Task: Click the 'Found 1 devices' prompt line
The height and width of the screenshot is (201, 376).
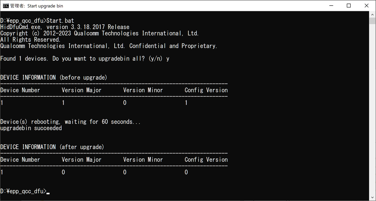Action: pyautogui.click(x=85, y=59)
